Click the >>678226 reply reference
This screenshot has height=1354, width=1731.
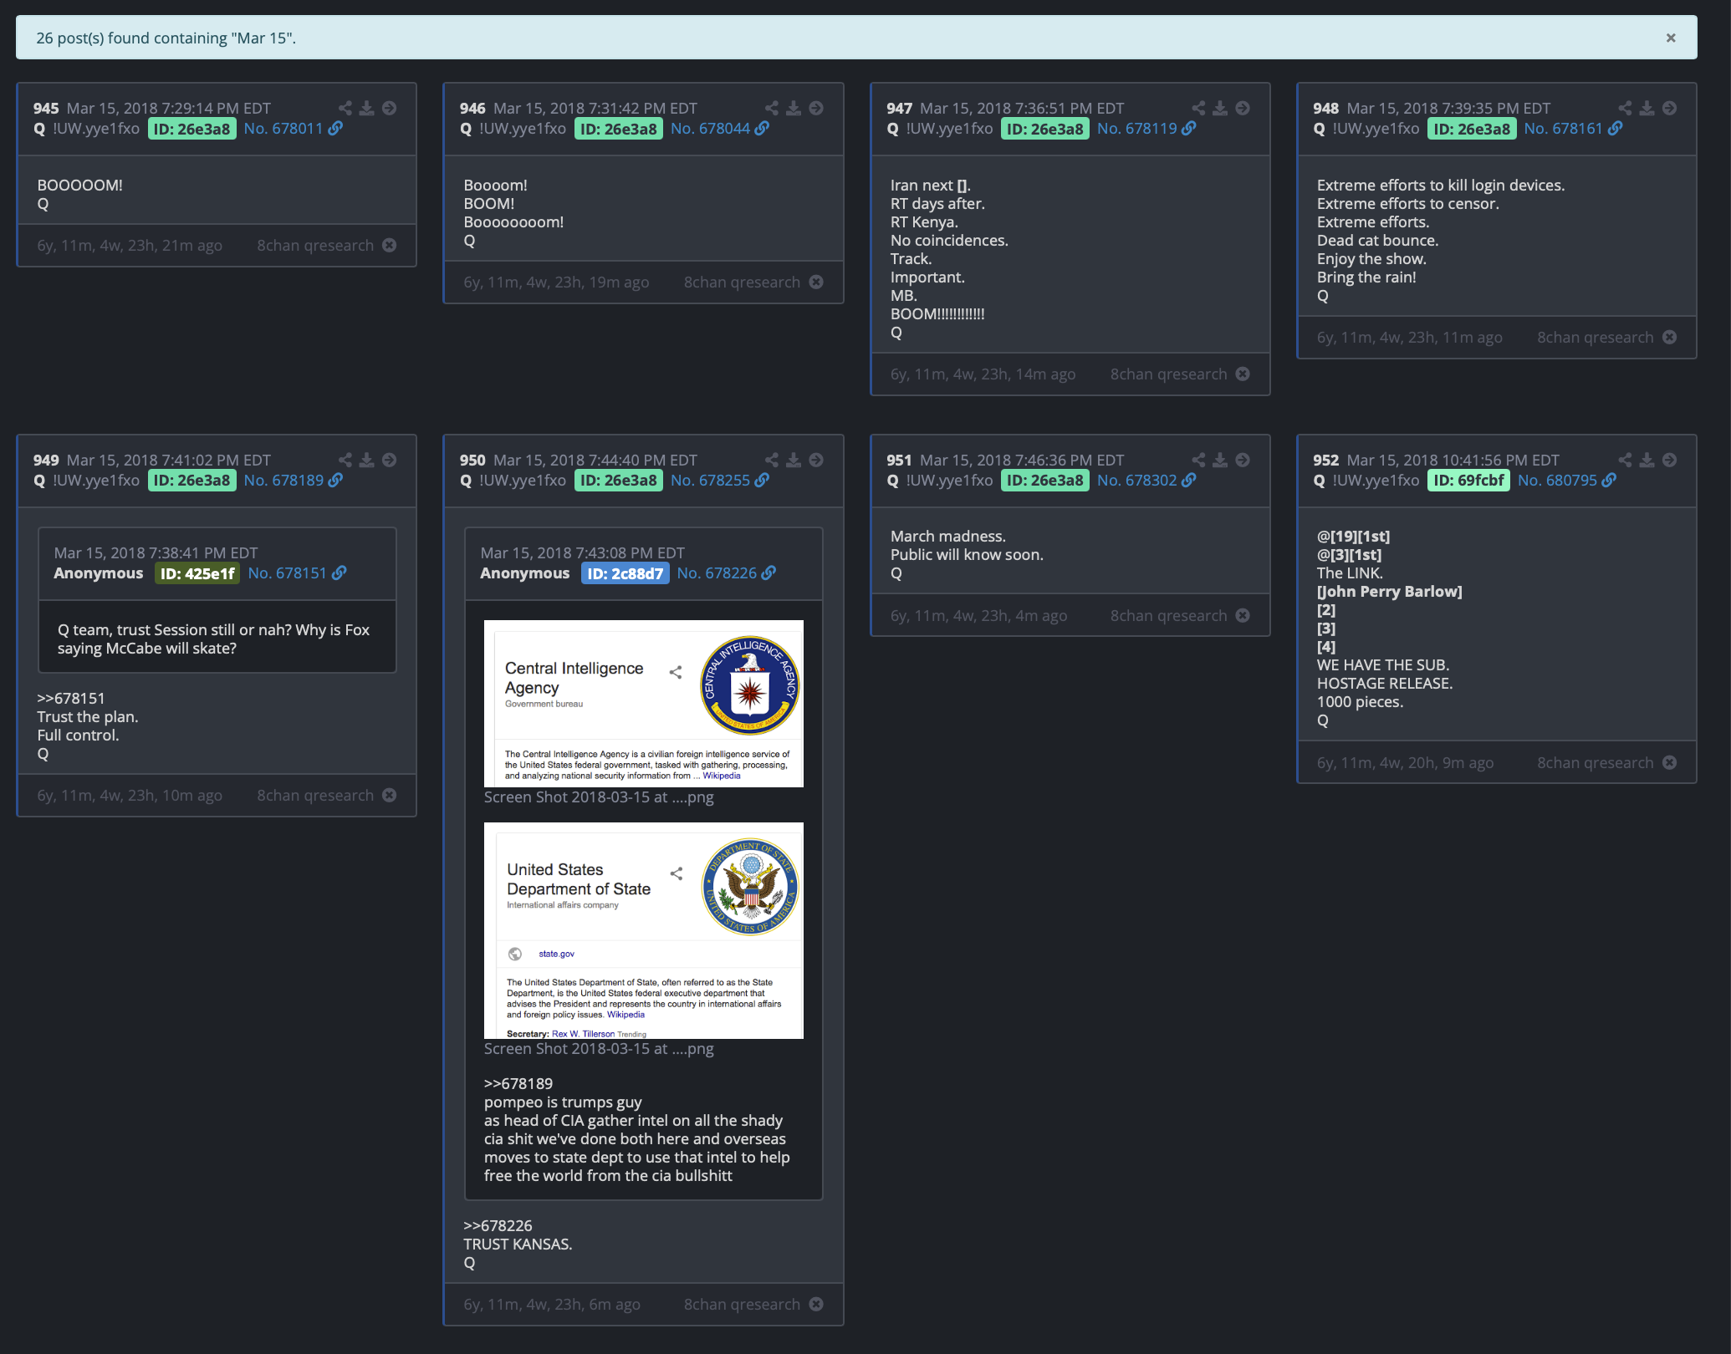coord(498,1225)
